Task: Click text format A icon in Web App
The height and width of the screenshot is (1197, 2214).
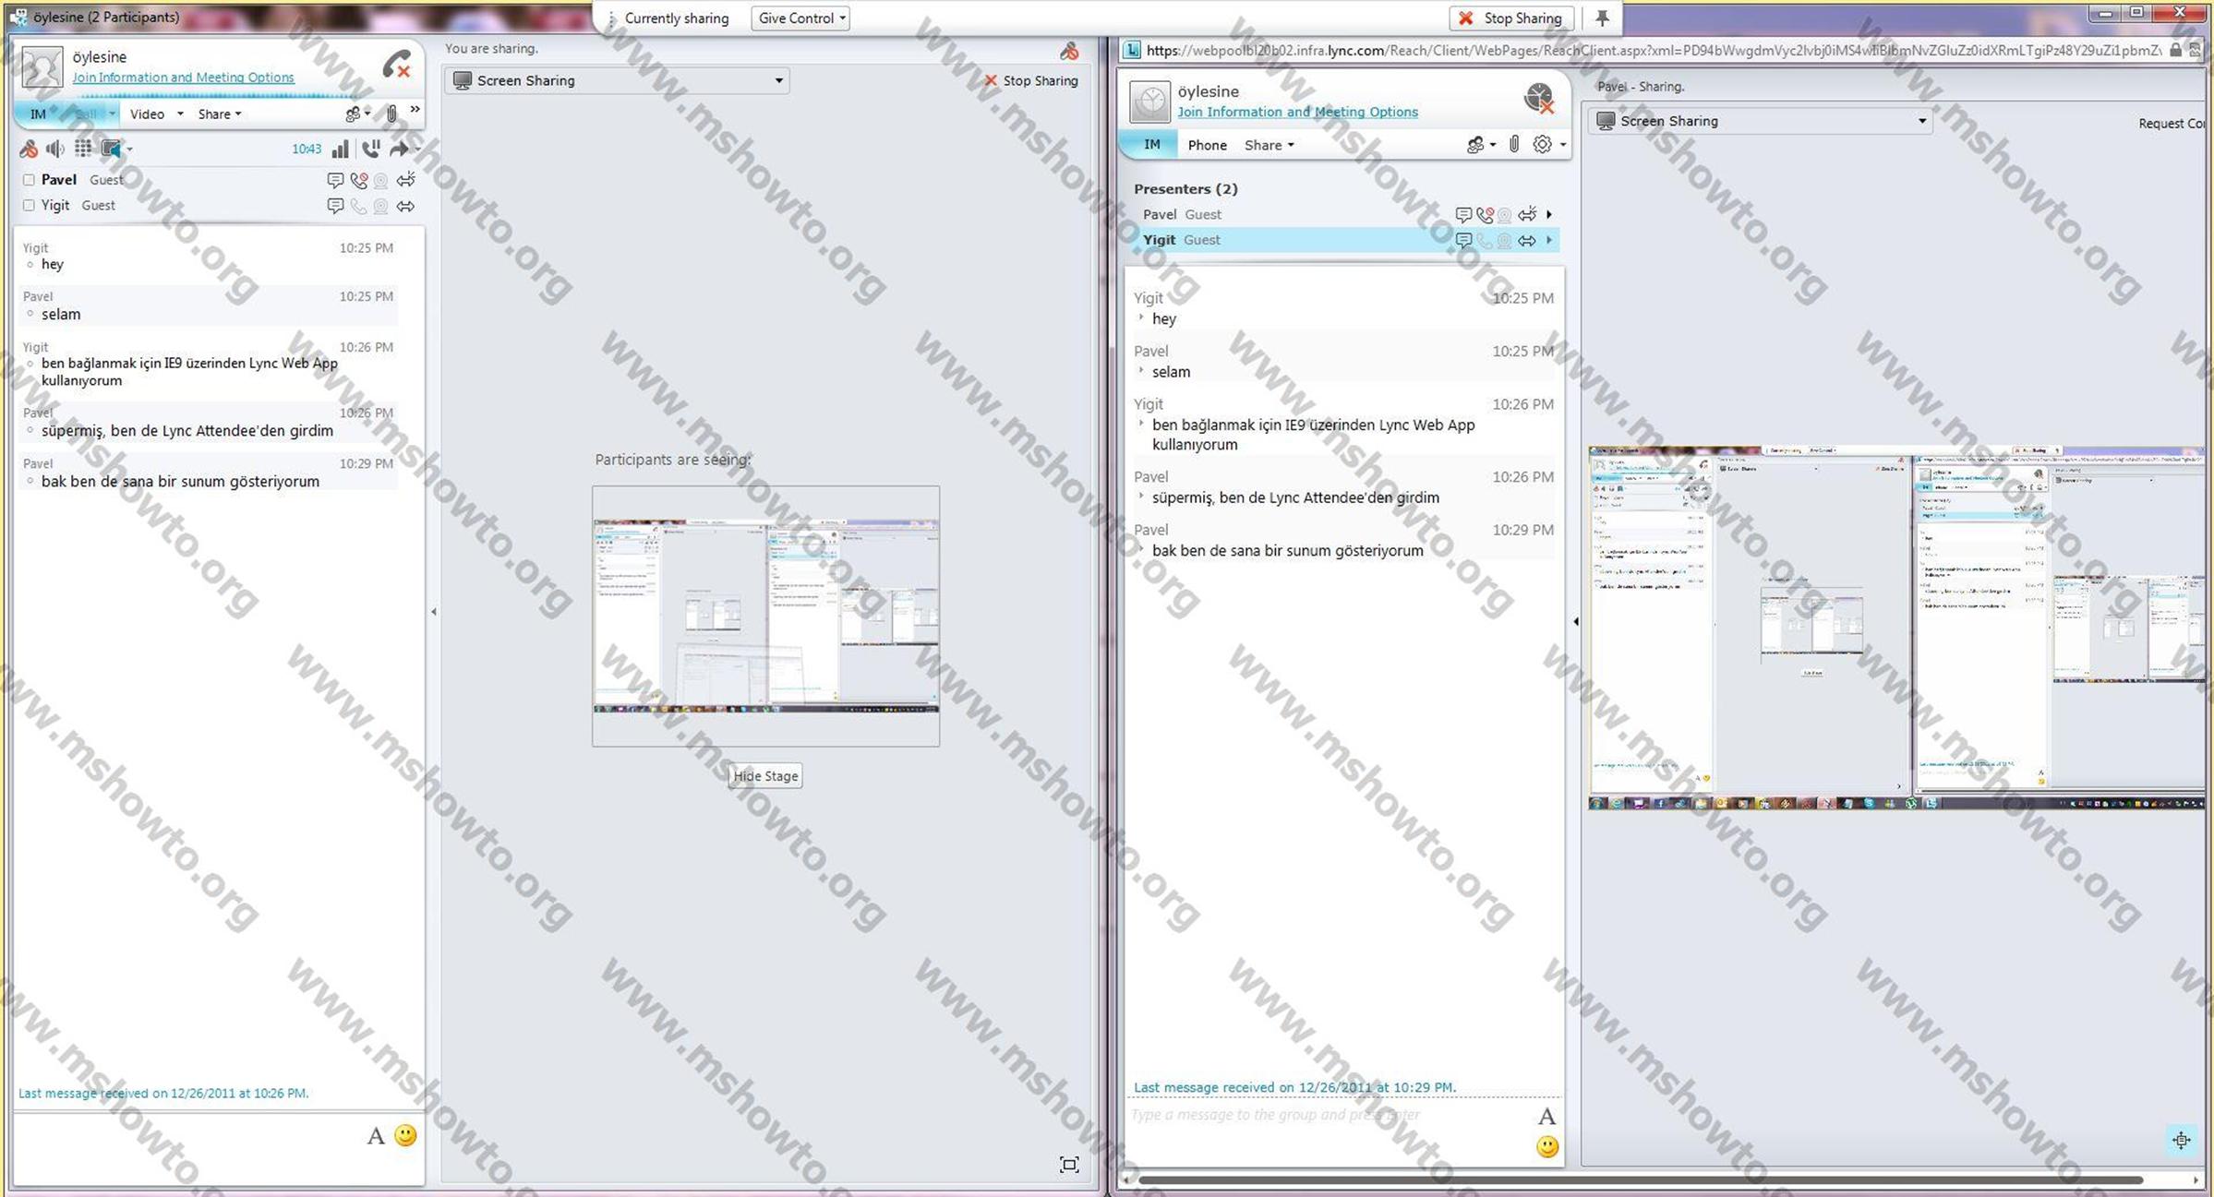Action: point(1546,1117)
